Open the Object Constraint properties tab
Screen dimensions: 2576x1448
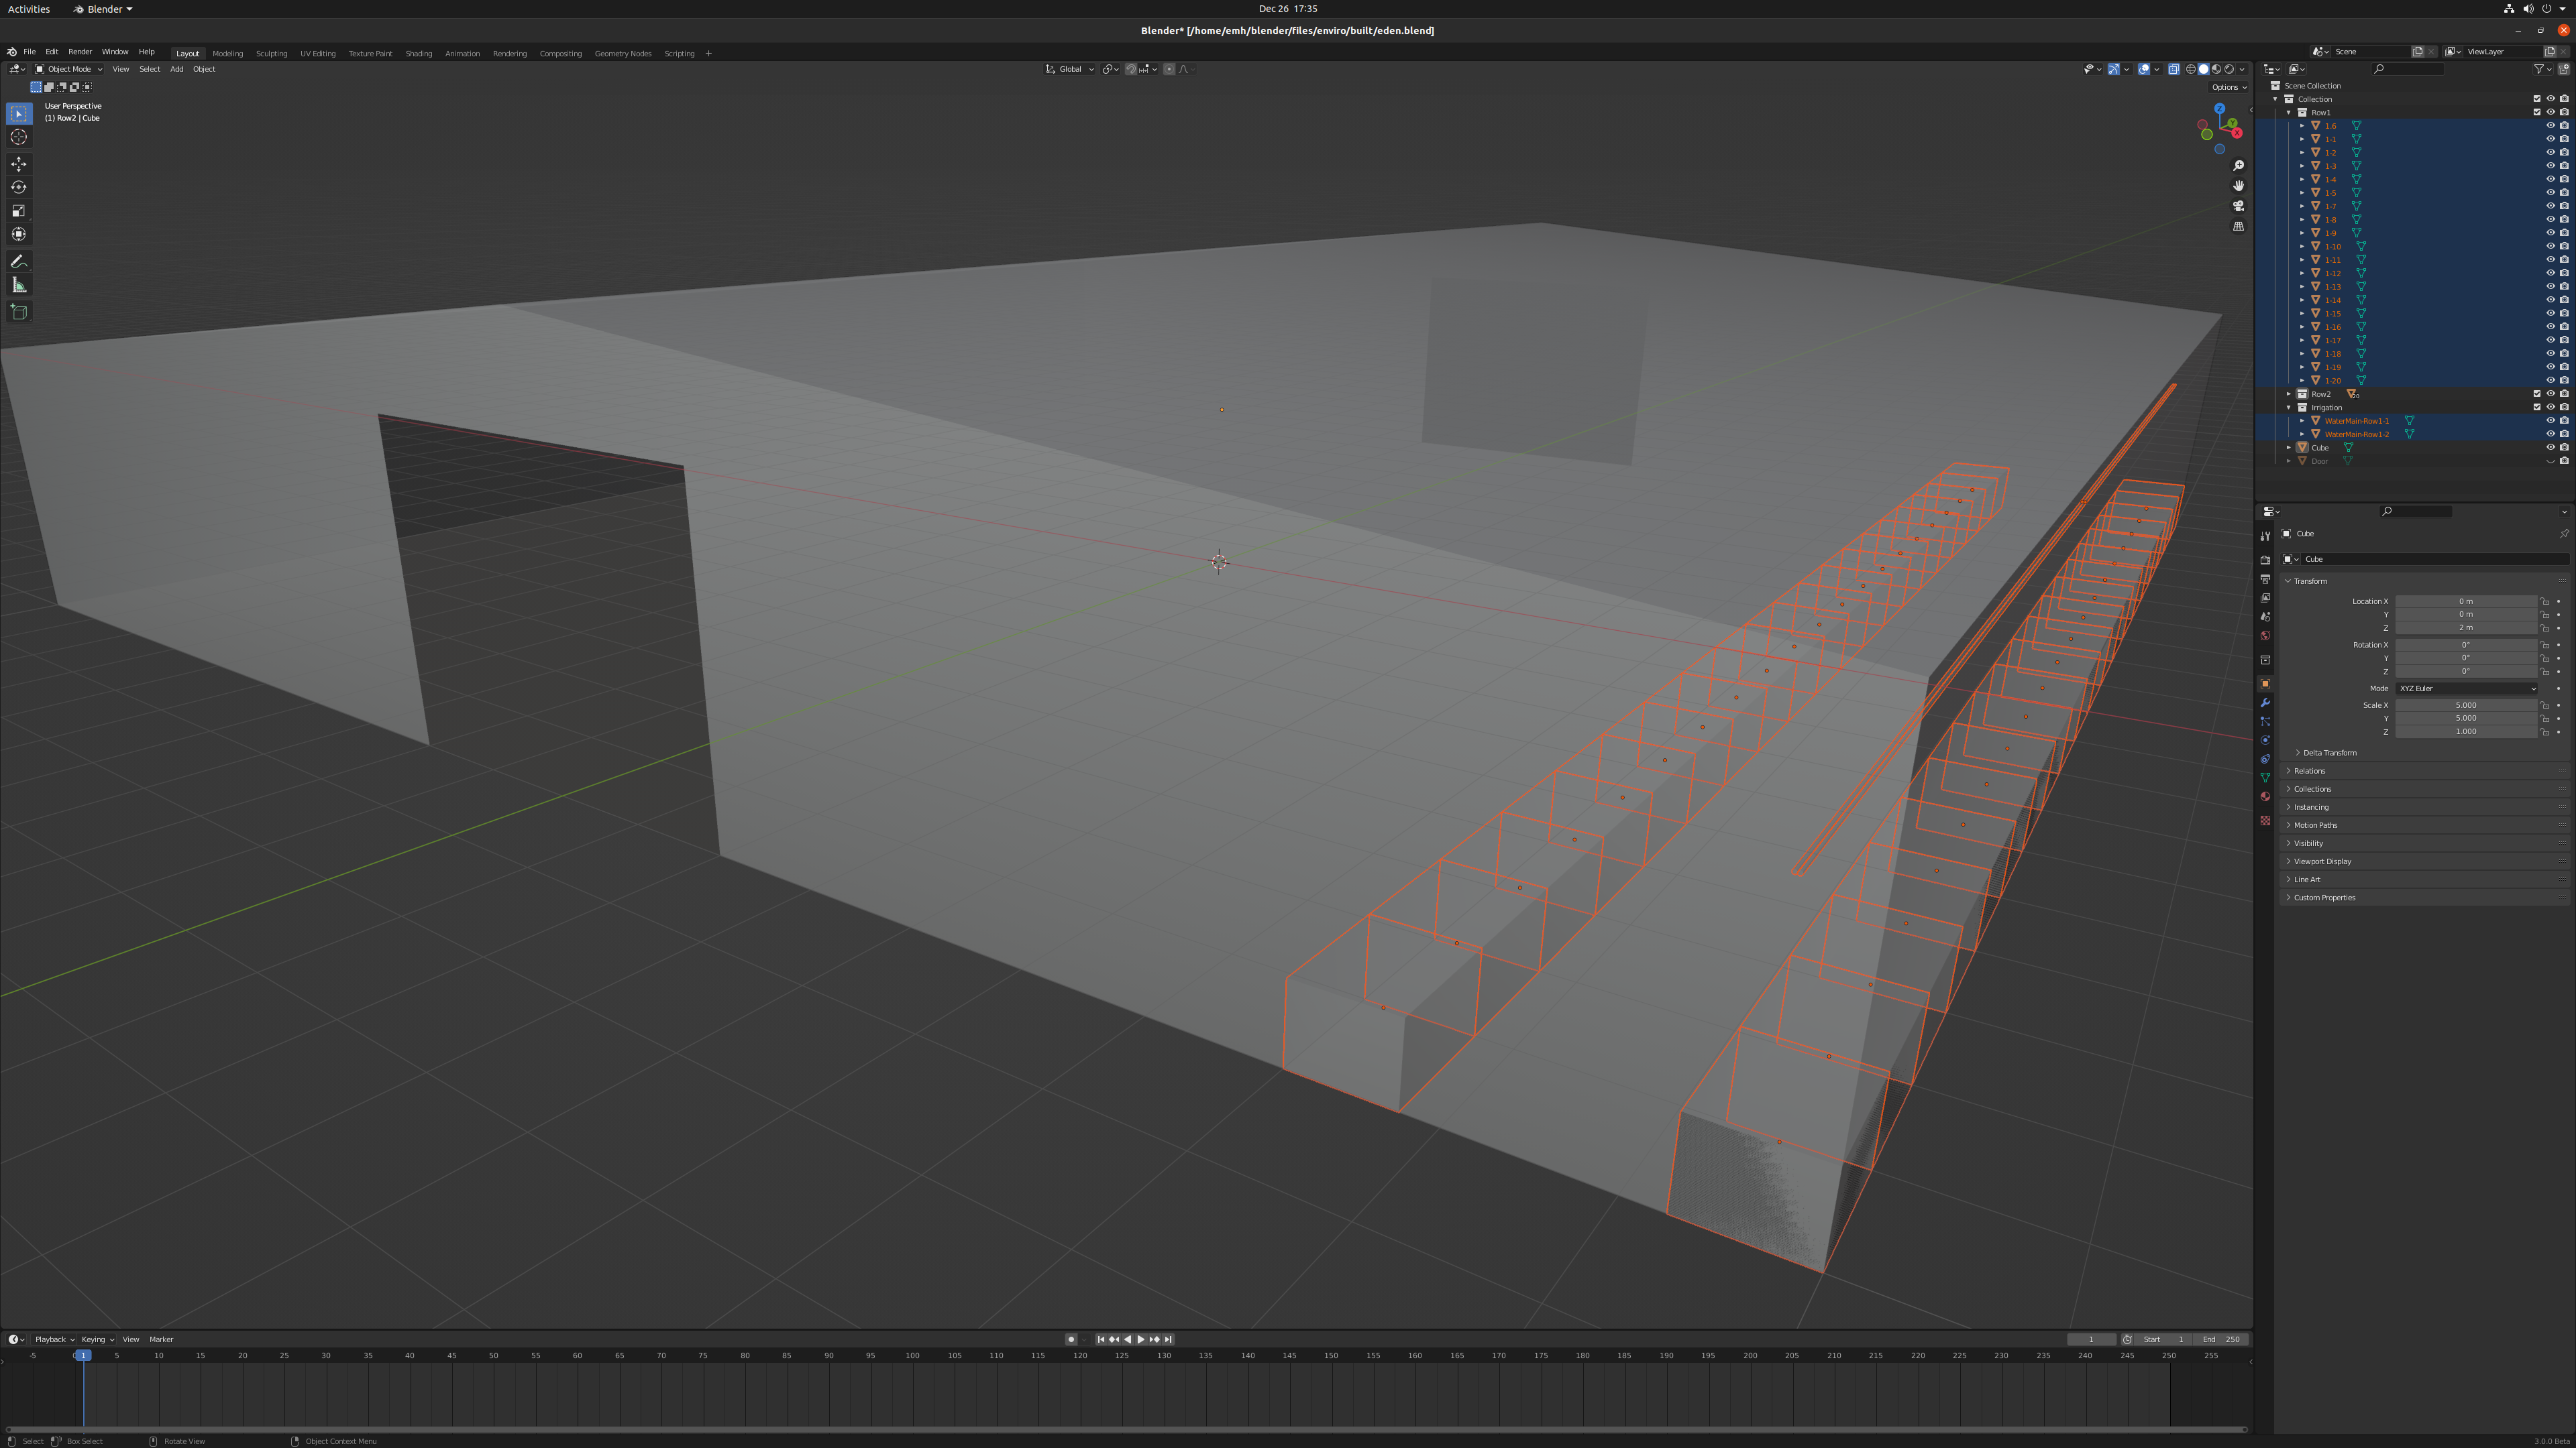[x=2265, y=760]
